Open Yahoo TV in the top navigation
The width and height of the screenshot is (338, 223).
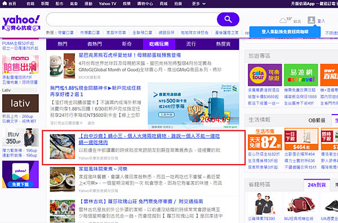(x=108, y=4)
